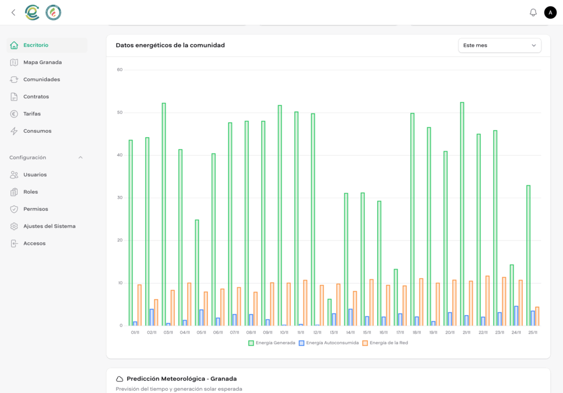
Task: Toggle Energía Generada legend series
Action: pyautogui.click(x=272, y=343)
